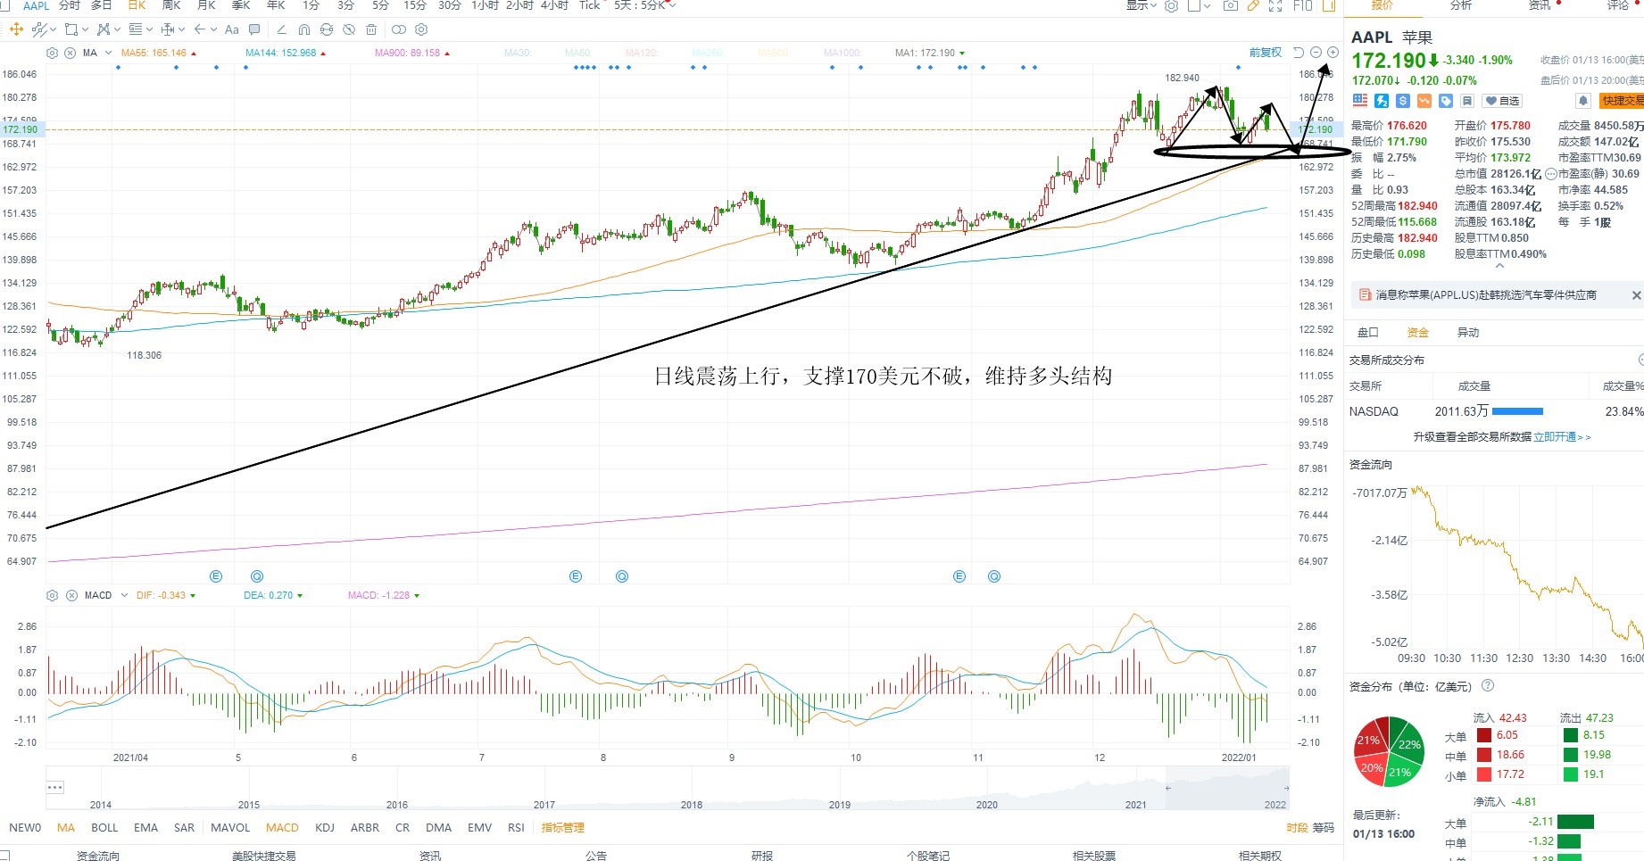
Task: Open the 显示 display dropdown
Action: pyautogui.click(x=1141, y=5)
